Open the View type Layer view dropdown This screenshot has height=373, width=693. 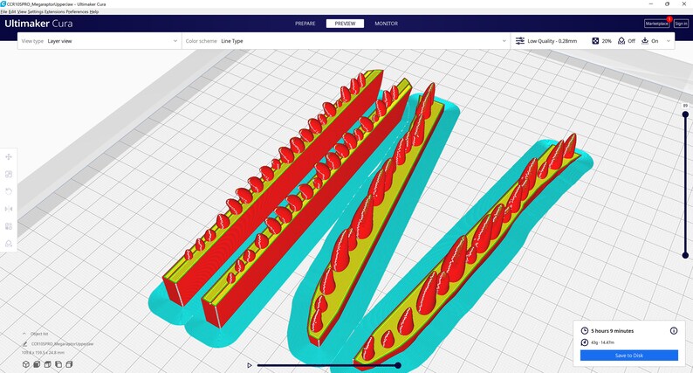click(x=99, y=41)
